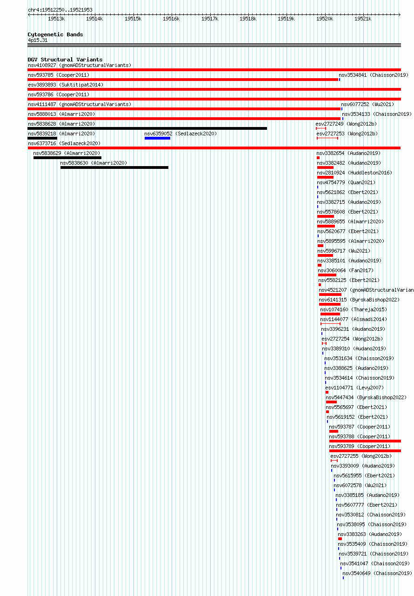Click esv2727249 (Wong2012b) variant label

(346, 124)
